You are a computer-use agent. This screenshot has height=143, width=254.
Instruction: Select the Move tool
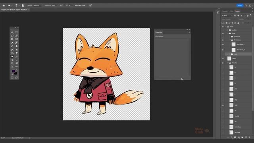(12, 32)
